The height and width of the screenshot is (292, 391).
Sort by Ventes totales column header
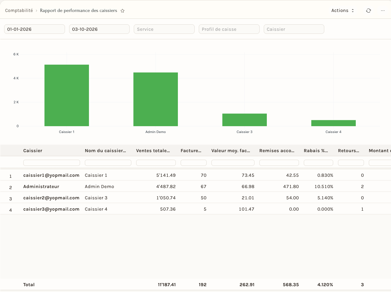tap(153, 151)
